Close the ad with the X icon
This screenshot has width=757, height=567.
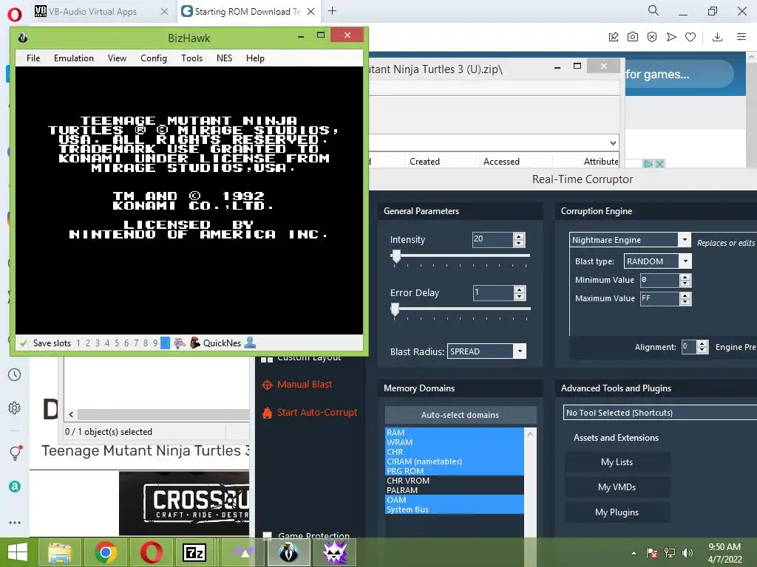[x=659, y=164]
